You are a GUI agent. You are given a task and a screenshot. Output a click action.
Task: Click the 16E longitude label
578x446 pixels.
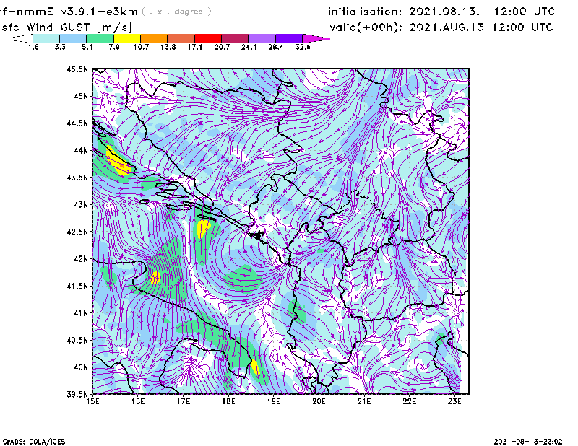(x=138, y=401)
